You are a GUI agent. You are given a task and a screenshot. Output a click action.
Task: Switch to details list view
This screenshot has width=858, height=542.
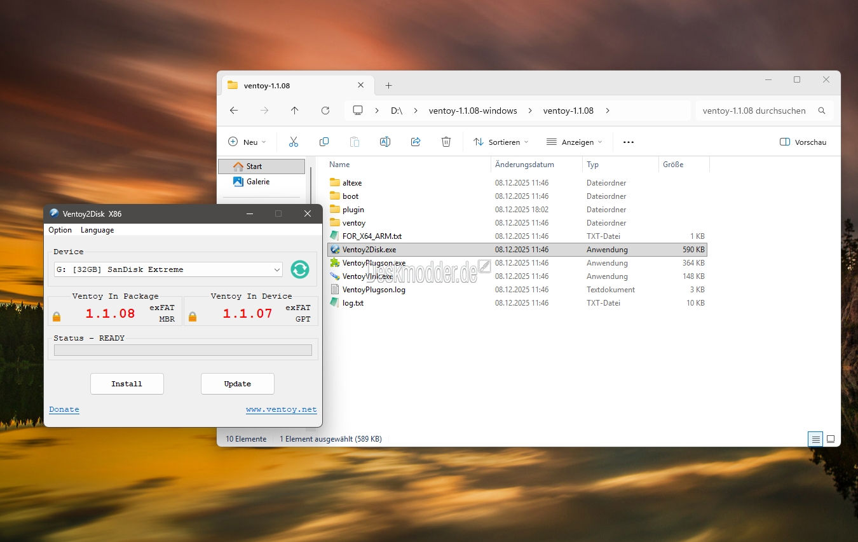tap(815, 439)
